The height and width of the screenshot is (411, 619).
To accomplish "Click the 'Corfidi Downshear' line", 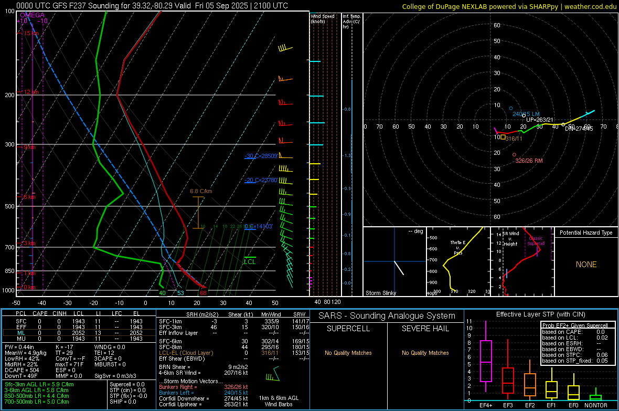I will point(204,398).
